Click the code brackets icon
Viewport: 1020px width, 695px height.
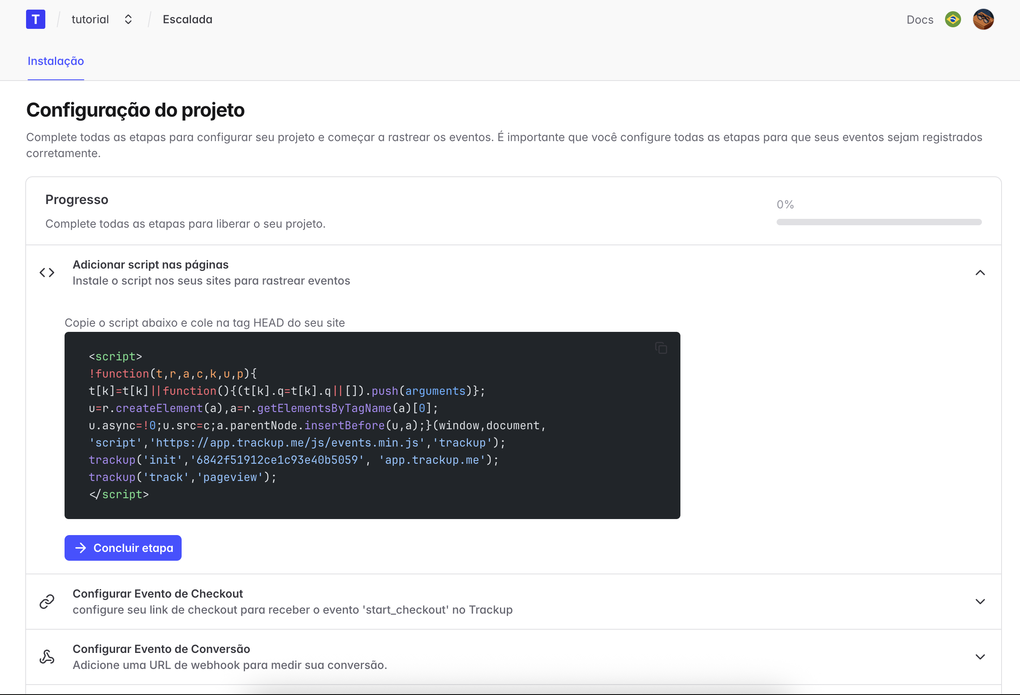pos(47,273)
